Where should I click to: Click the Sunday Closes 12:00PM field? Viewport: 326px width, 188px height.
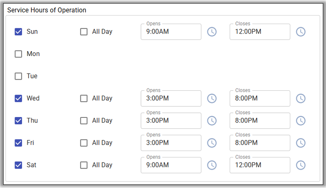point(260,32)
